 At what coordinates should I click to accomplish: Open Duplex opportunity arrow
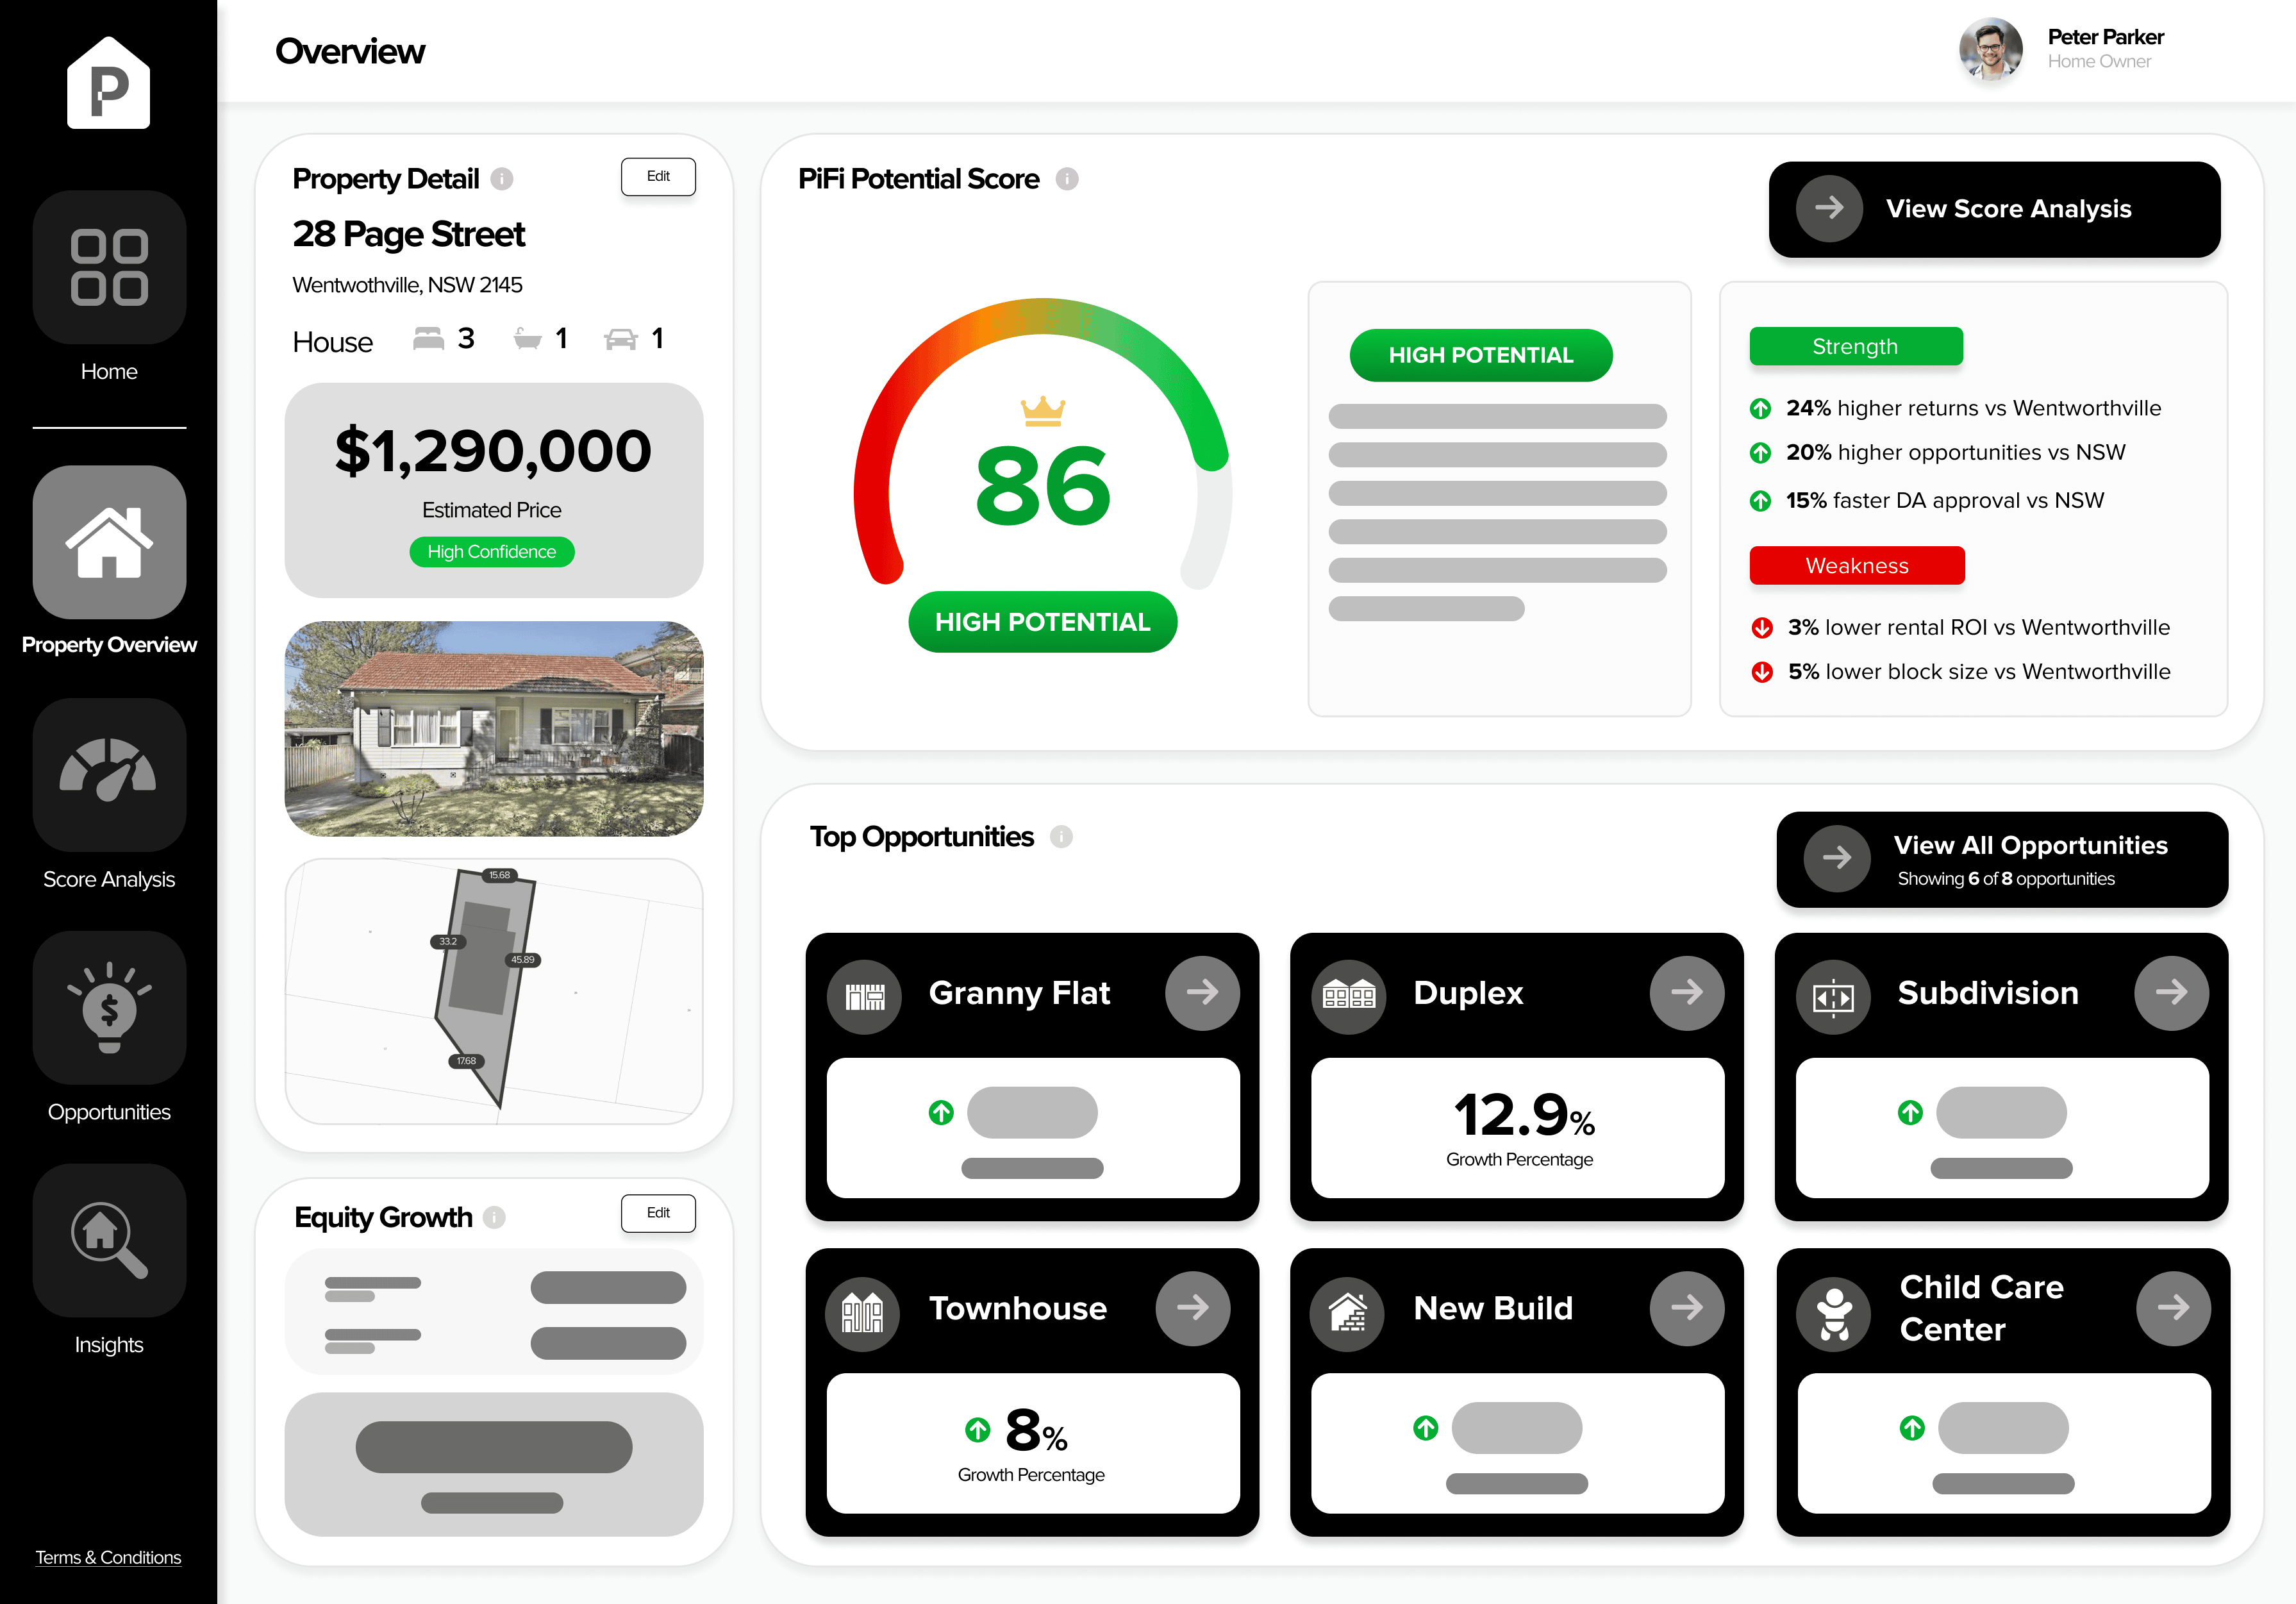[1686, 992]
